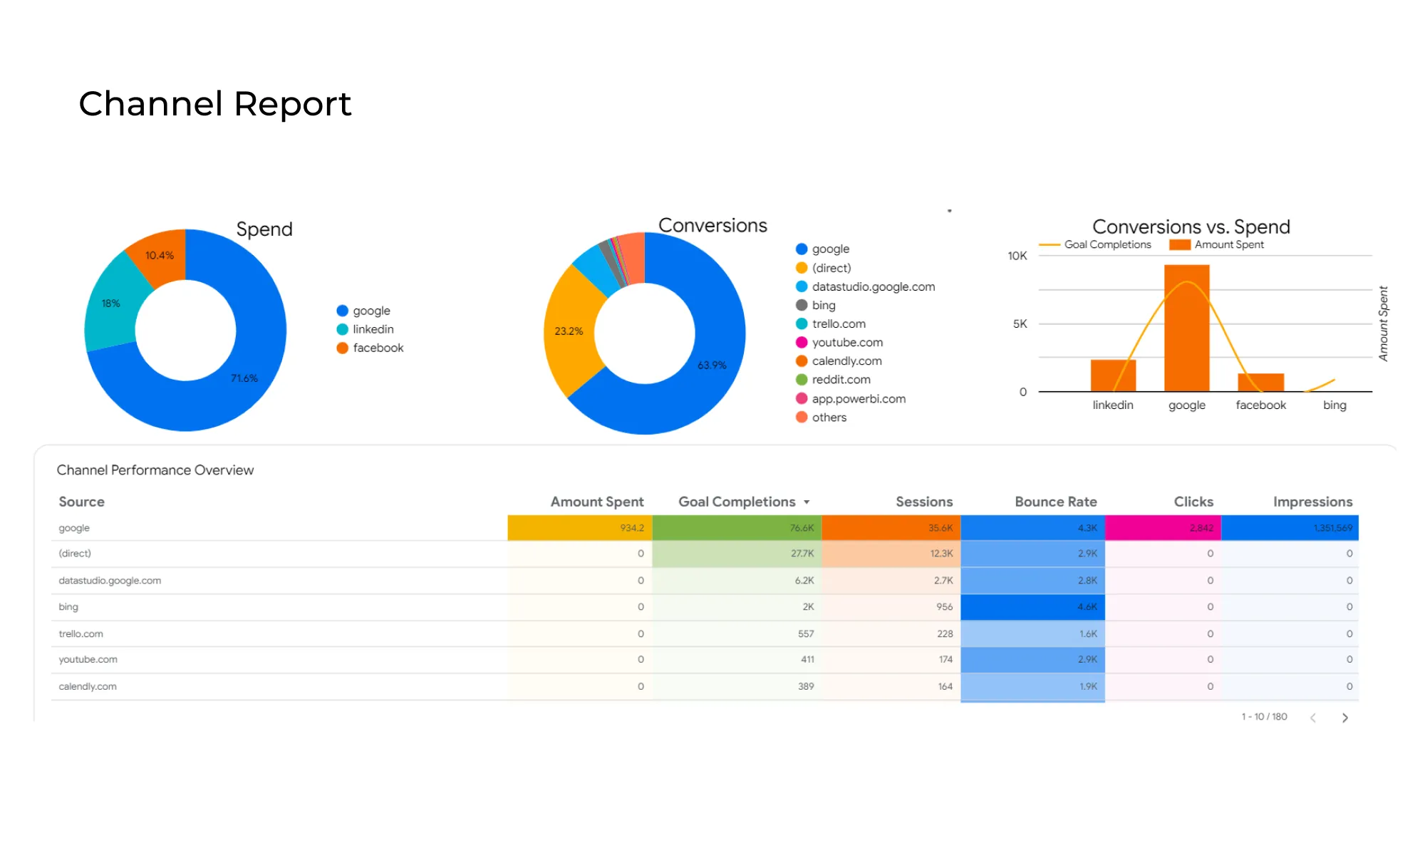Click google dot in Spend legend
Viewport: 1425px width, 855px height.
[x=342, y=311]
